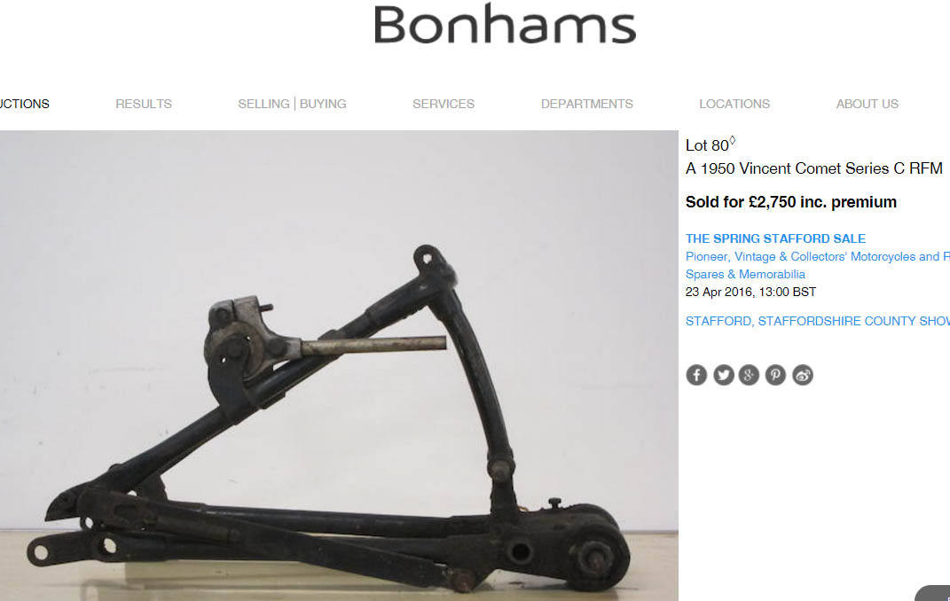Share lot on Weibo
The height and width of the screenshot is (601, 950).
803,375
